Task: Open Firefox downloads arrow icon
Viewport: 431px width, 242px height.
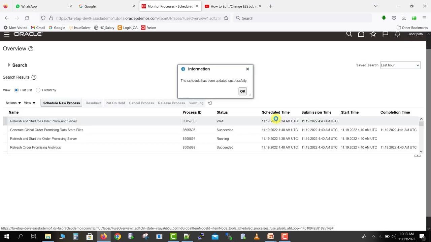Action: coord(404,18)
